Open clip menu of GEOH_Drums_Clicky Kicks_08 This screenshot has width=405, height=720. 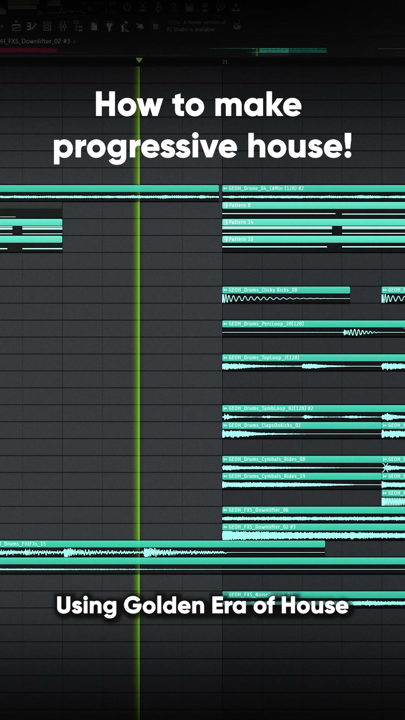[225, 290]
